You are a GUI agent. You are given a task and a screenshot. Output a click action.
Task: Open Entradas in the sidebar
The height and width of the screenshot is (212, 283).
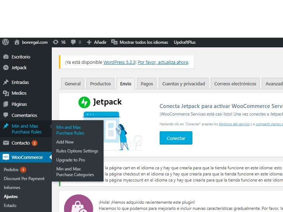point(20,82)
